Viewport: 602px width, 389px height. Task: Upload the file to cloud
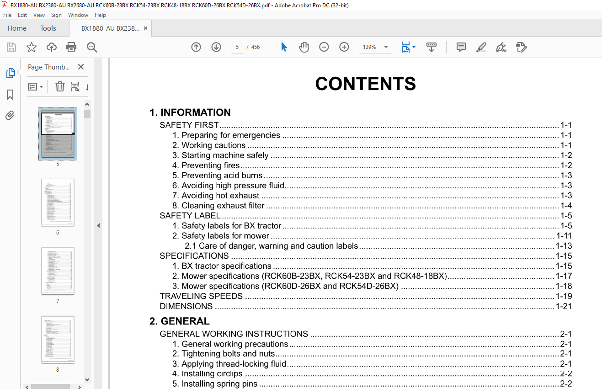[x=52, y=47]
